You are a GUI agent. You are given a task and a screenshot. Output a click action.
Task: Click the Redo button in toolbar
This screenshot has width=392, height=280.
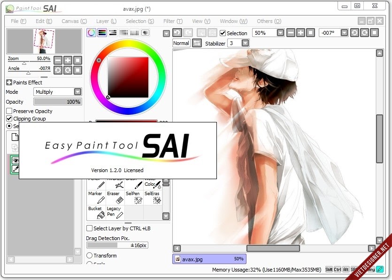[188, 33]
